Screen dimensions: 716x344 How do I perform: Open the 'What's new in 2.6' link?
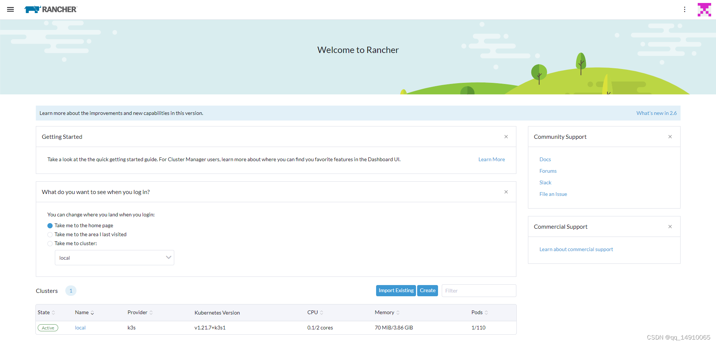656,113
